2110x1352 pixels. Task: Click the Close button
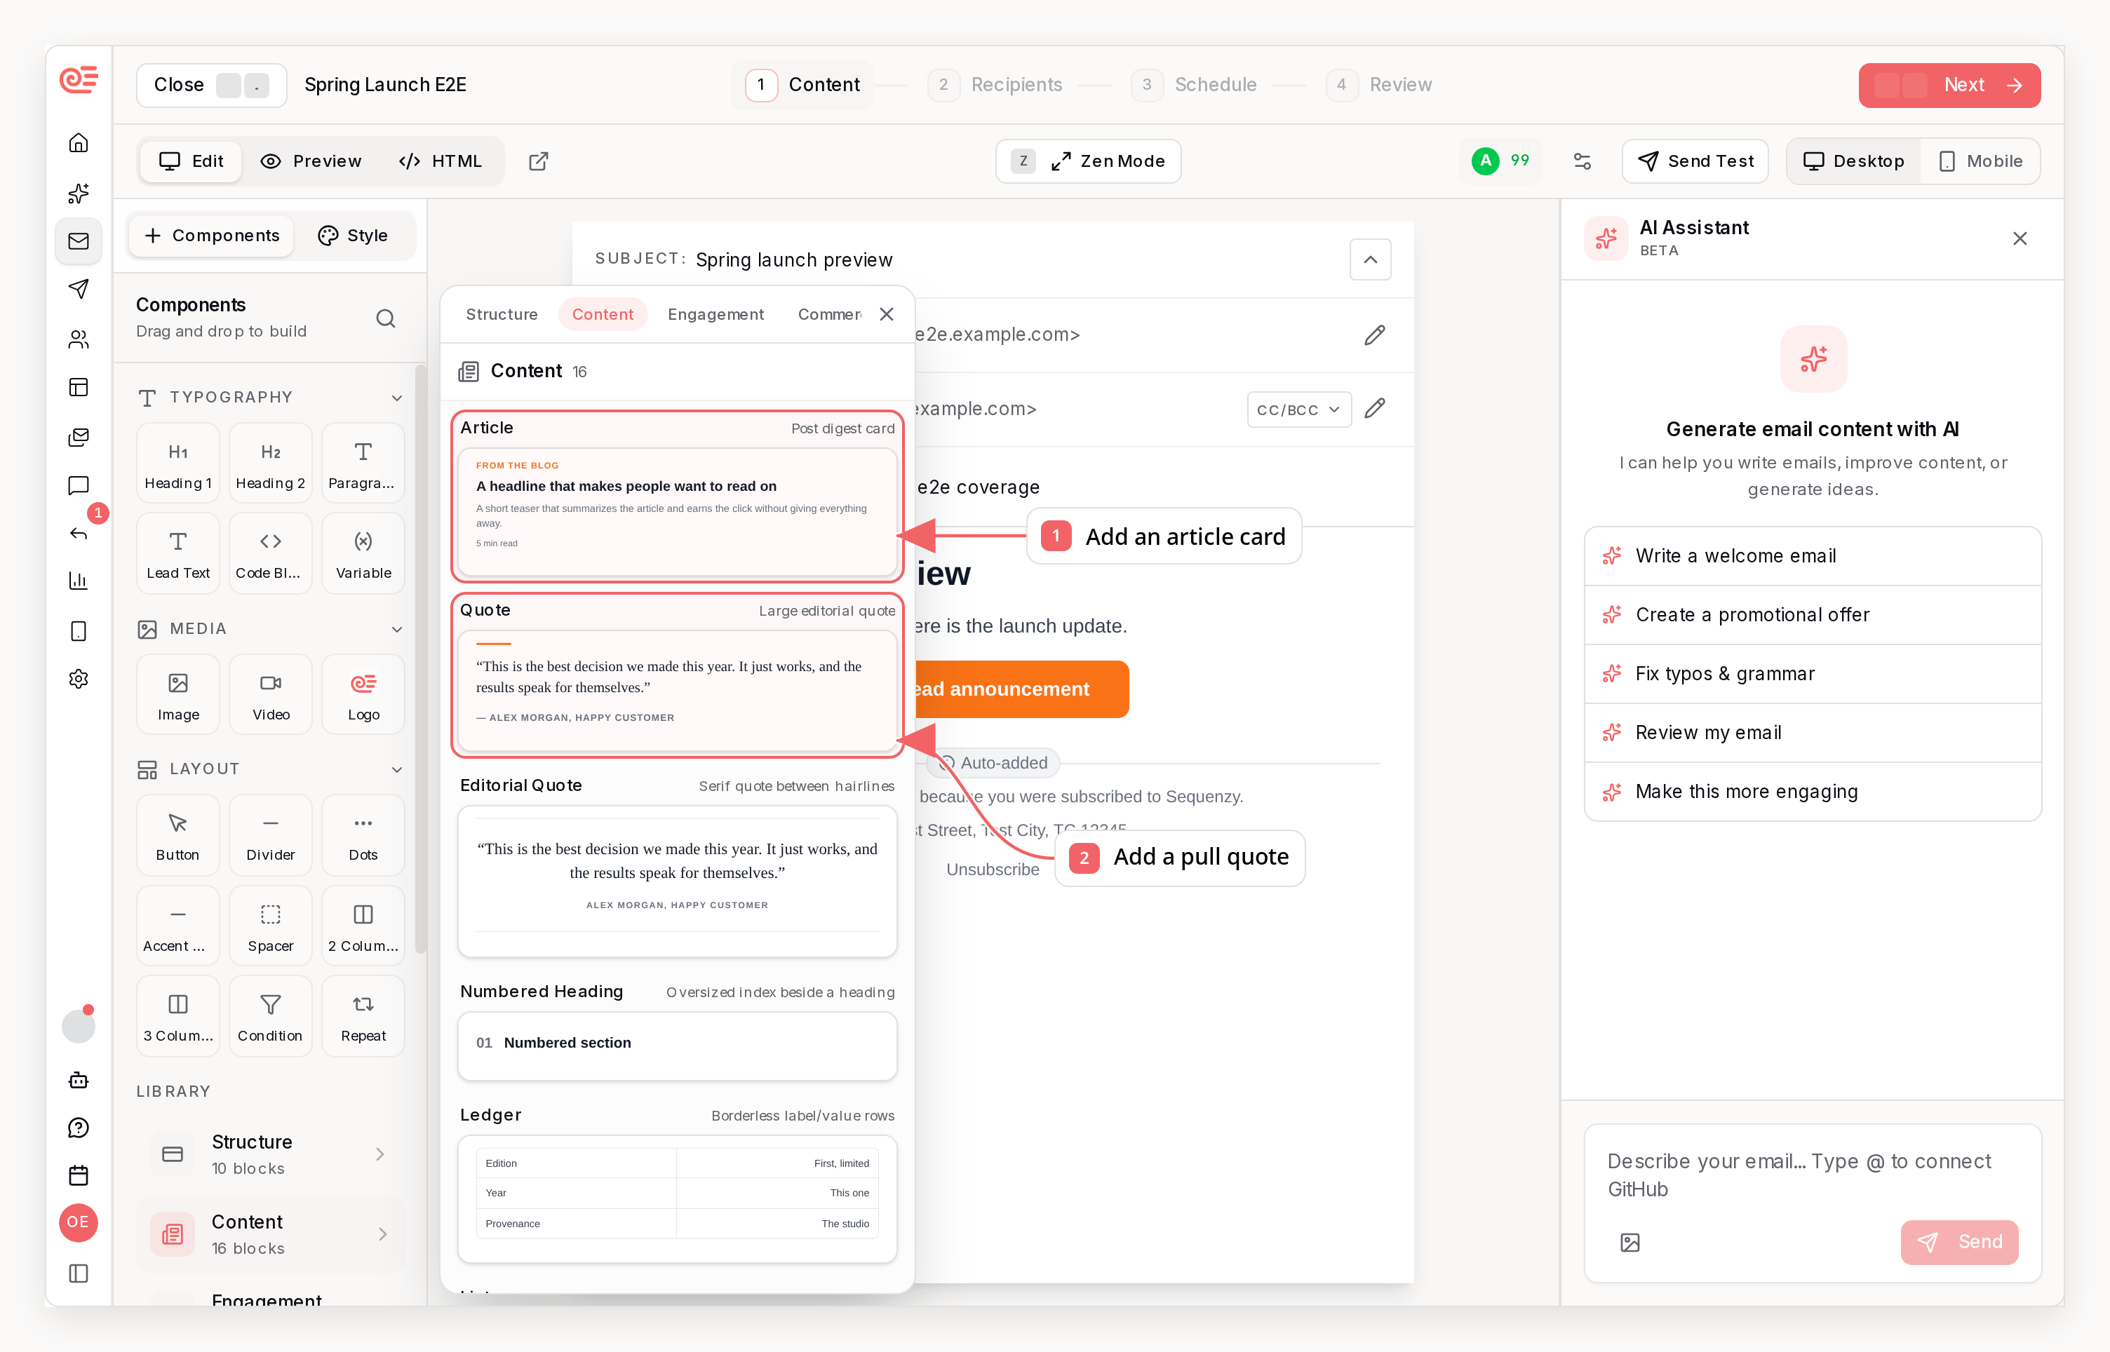point(212,85)
